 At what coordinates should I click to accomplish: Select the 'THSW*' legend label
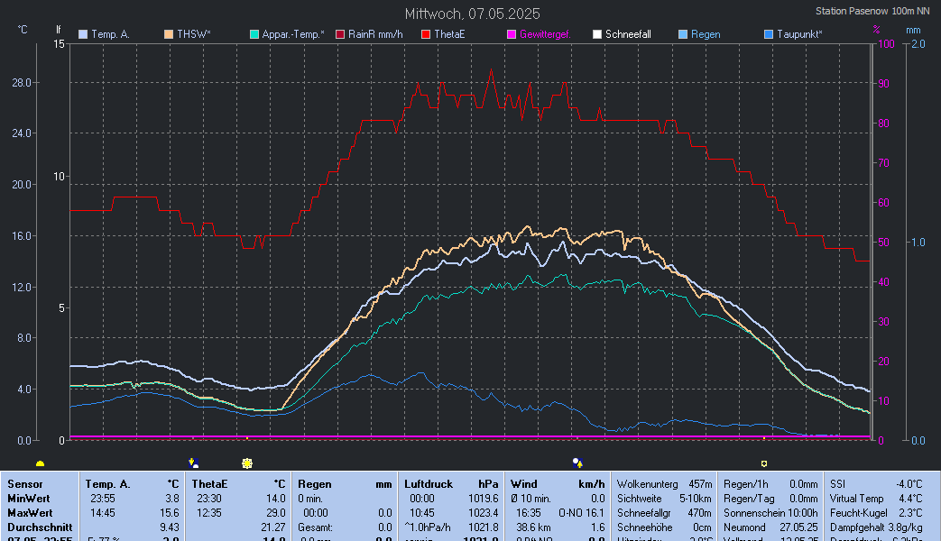pos(194,34)
